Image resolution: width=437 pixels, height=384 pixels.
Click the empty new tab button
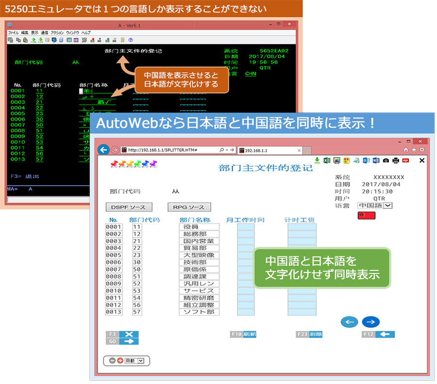pyautogui.click(x=307, y=150)
